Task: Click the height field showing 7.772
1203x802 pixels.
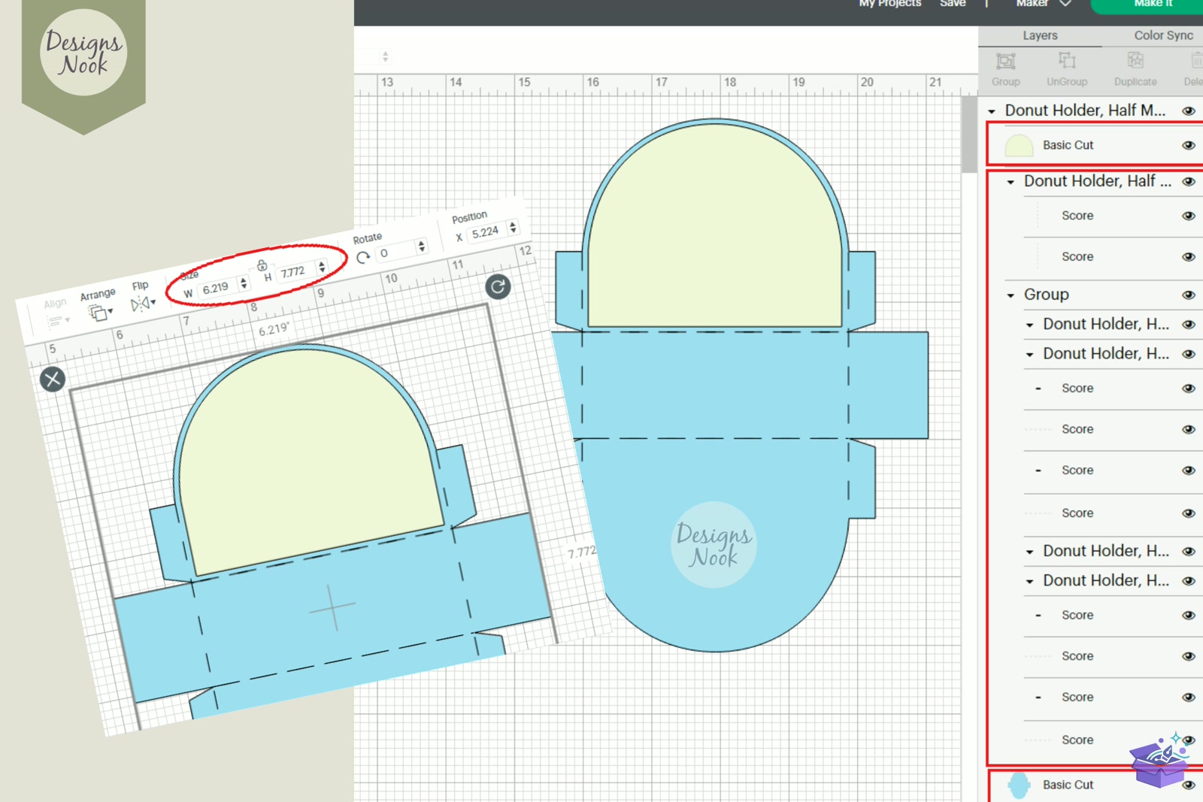Action: click(294, 271)
